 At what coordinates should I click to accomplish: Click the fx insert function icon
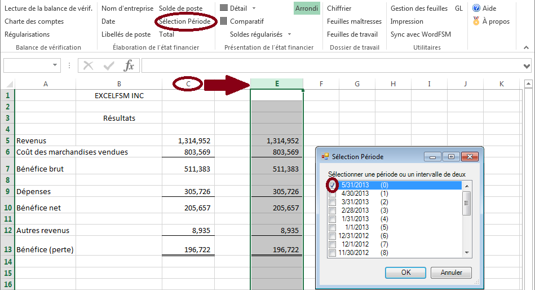click(129, 65)
